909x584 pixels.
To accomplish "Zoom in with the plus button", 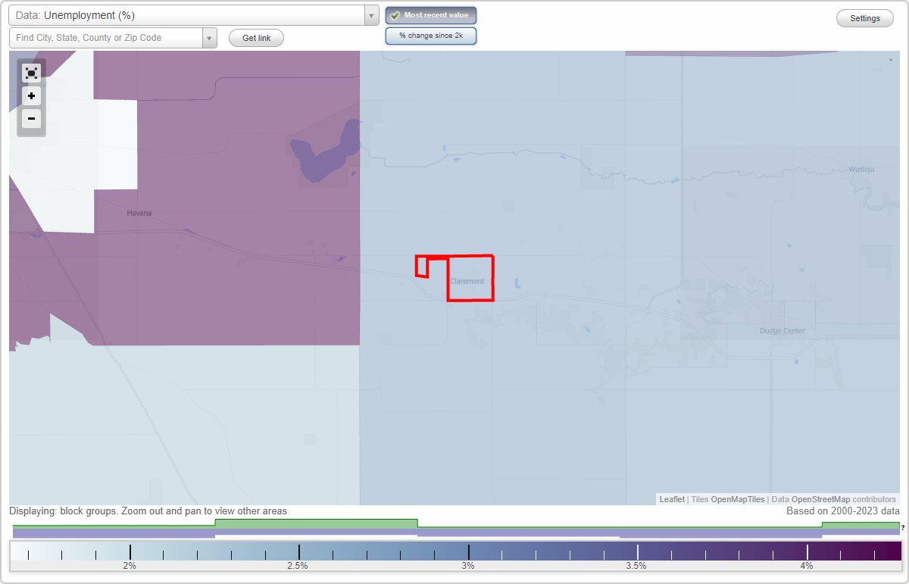I will 31,96.
